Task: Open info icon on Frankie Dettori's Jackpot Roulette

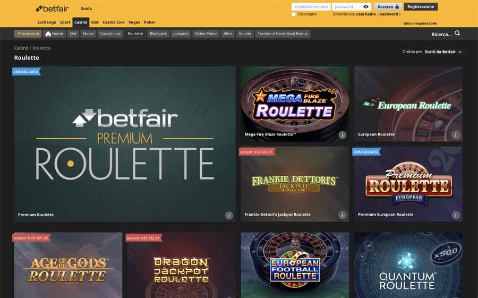Action: 343,215
